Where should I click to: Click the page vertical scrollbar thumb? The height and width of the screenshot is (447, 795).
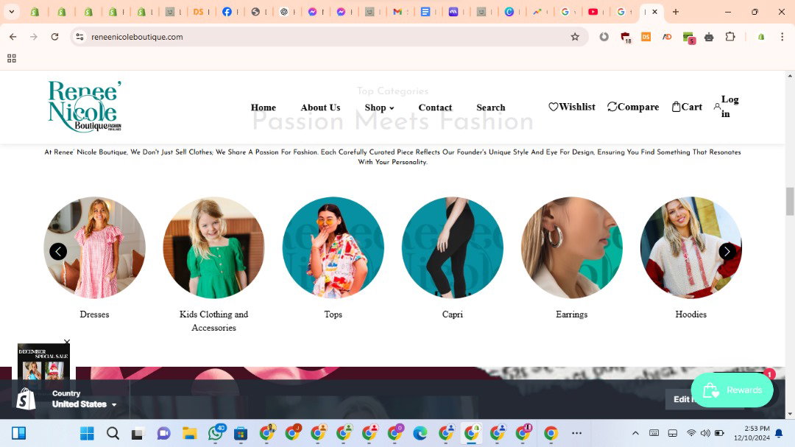(789, 202)
